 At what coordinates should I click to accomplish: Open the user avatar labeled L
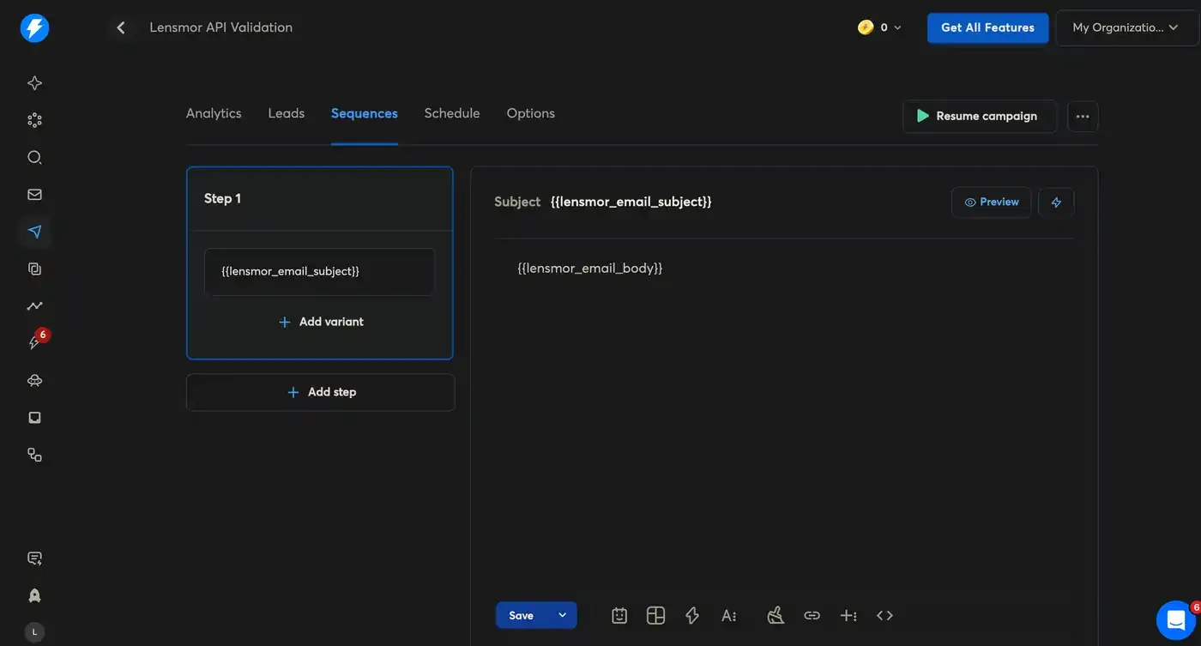coord(34,632)
